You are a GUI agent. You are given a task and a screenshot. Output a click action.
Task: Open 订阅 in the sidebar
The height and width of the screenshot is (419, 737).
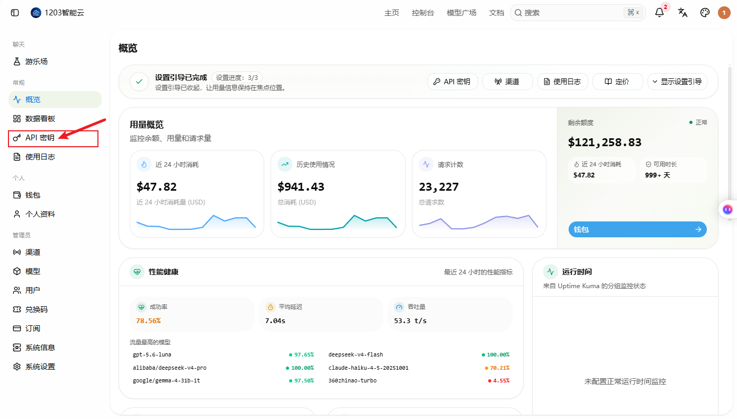click(55, 328)
